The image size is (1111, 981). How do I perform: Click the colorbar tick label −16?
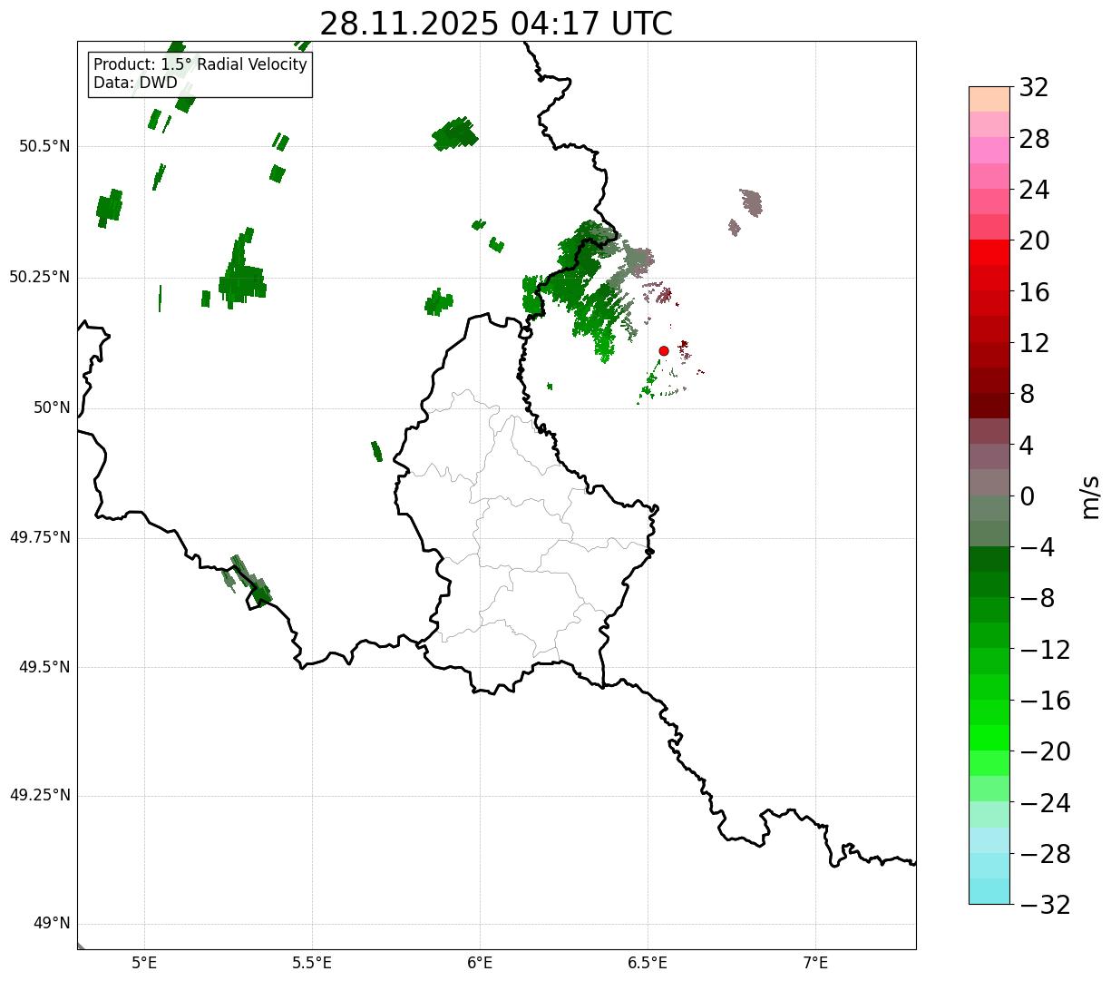1045,701
